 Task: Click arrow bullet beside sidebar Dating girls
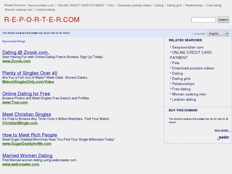point(170,78)
